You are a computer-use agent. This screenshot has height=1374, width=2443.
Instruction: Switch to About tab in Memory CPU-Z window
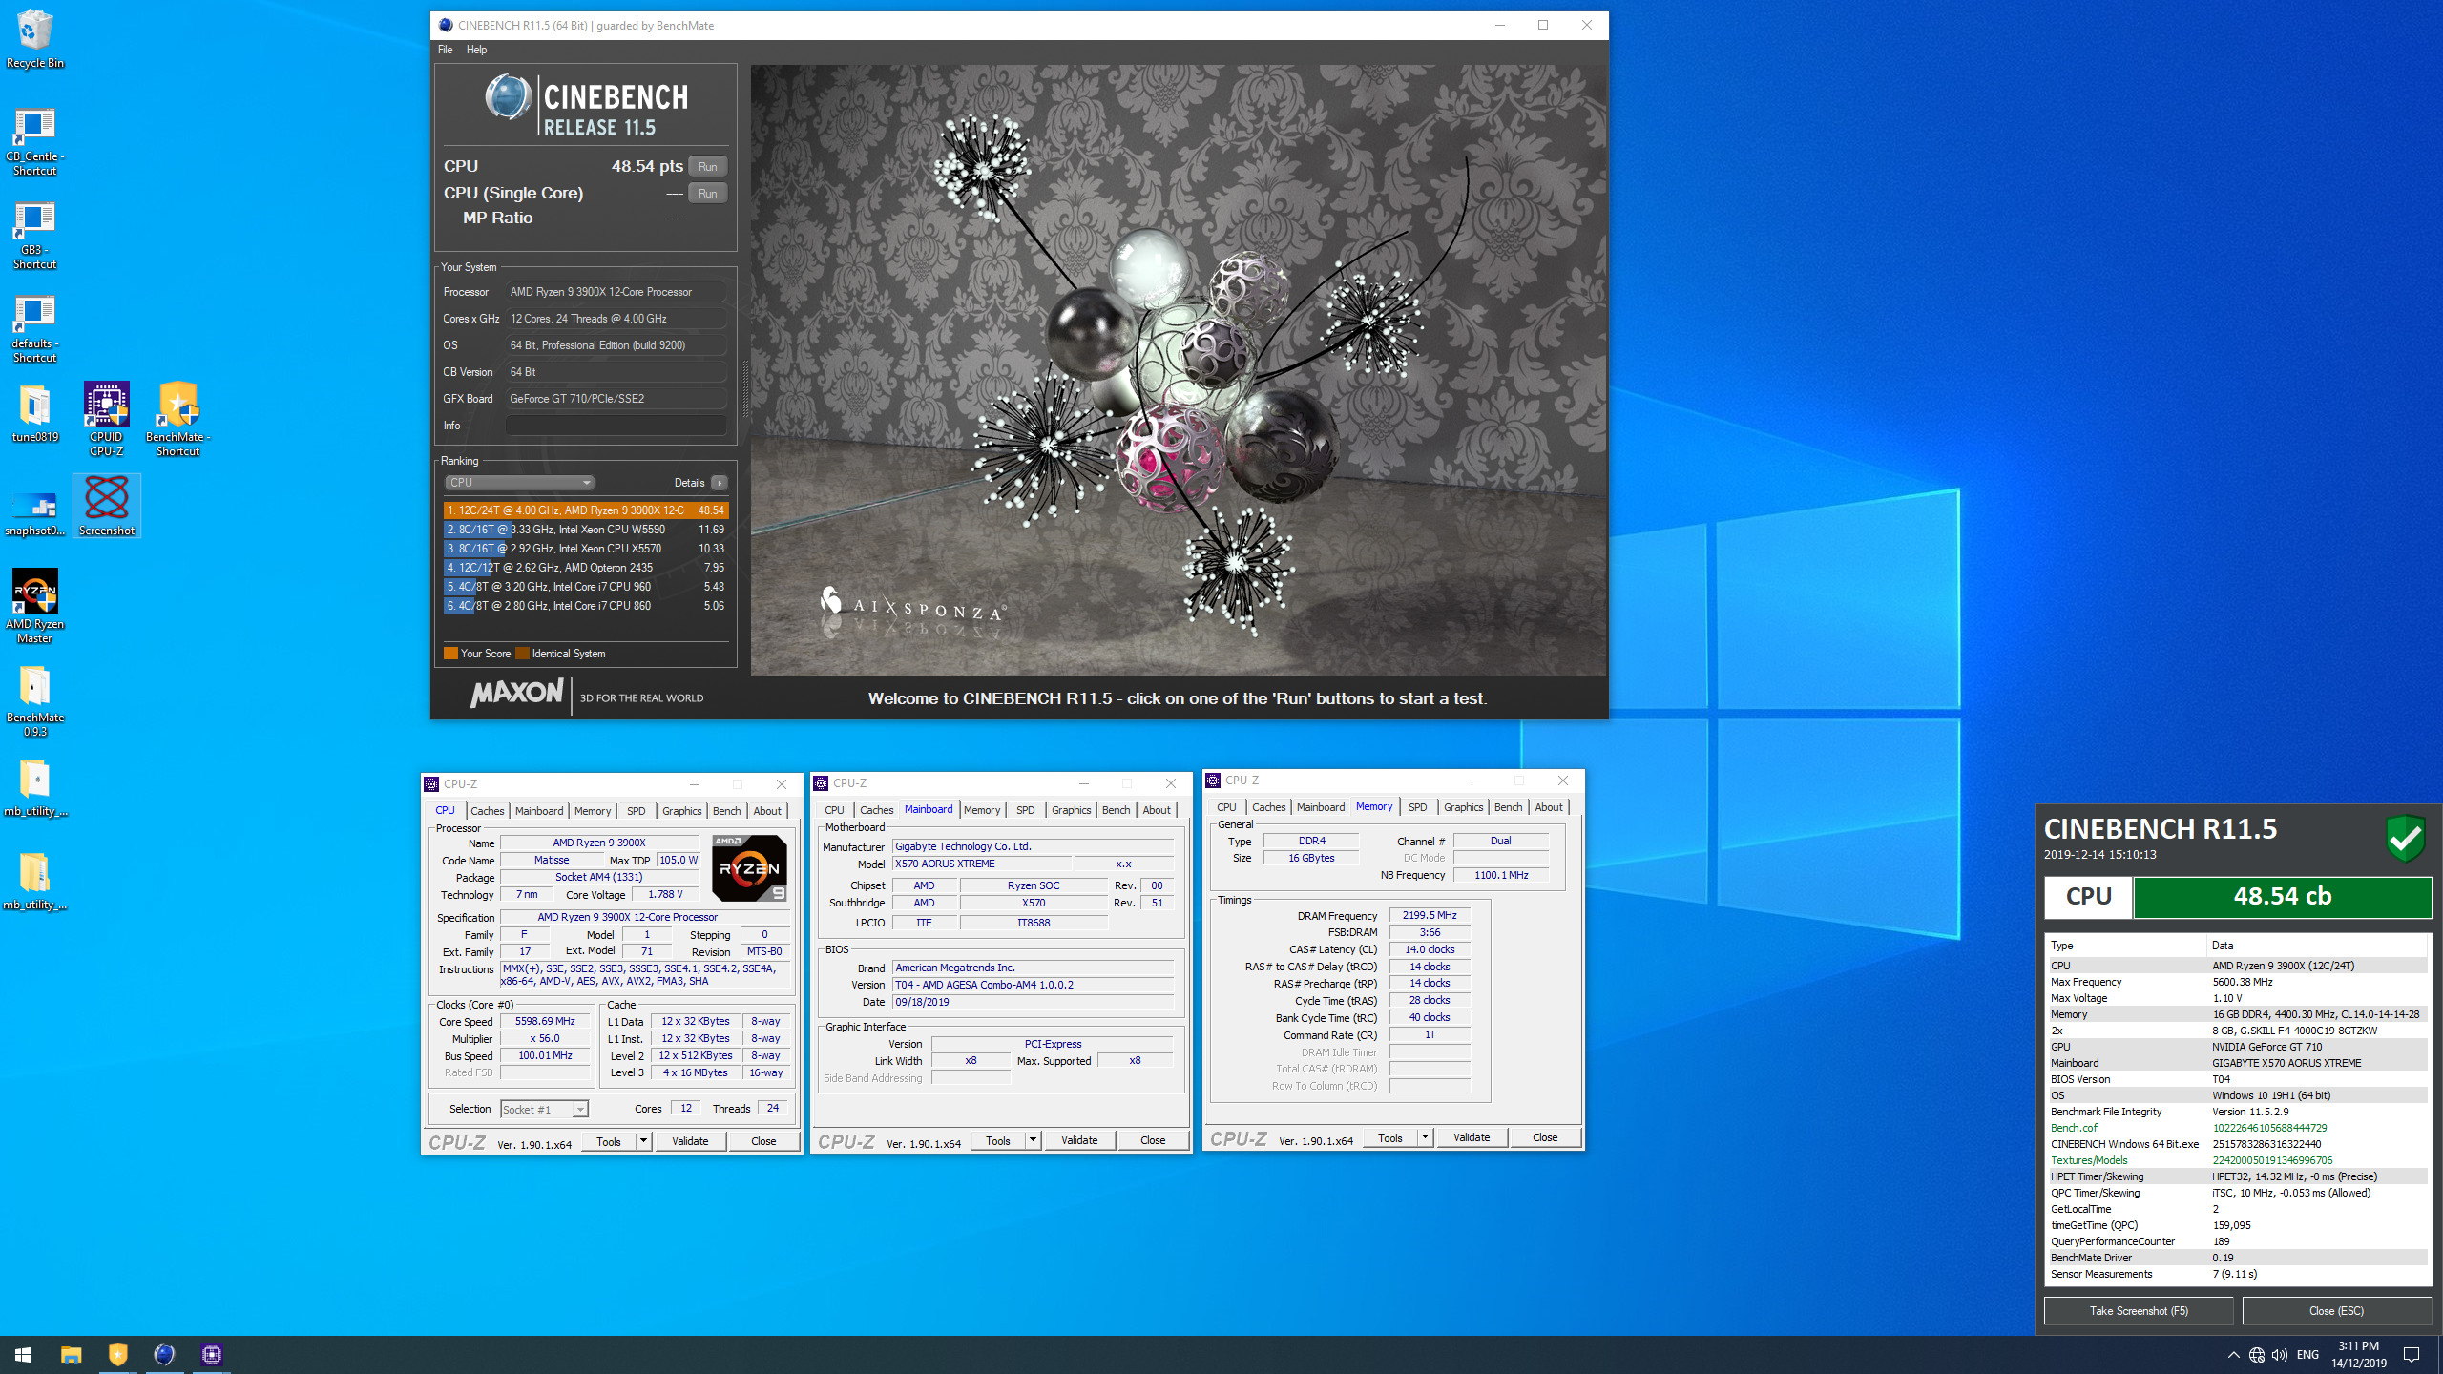(1549, 807)
